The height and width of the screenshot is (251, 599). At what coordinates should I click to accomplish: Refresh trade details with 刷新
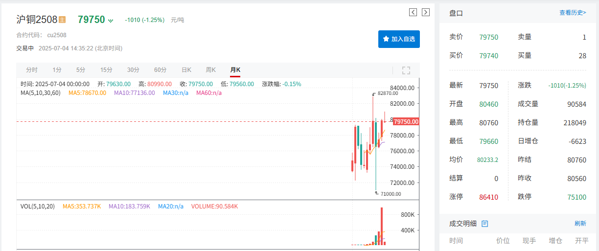(x=580, y=224)
